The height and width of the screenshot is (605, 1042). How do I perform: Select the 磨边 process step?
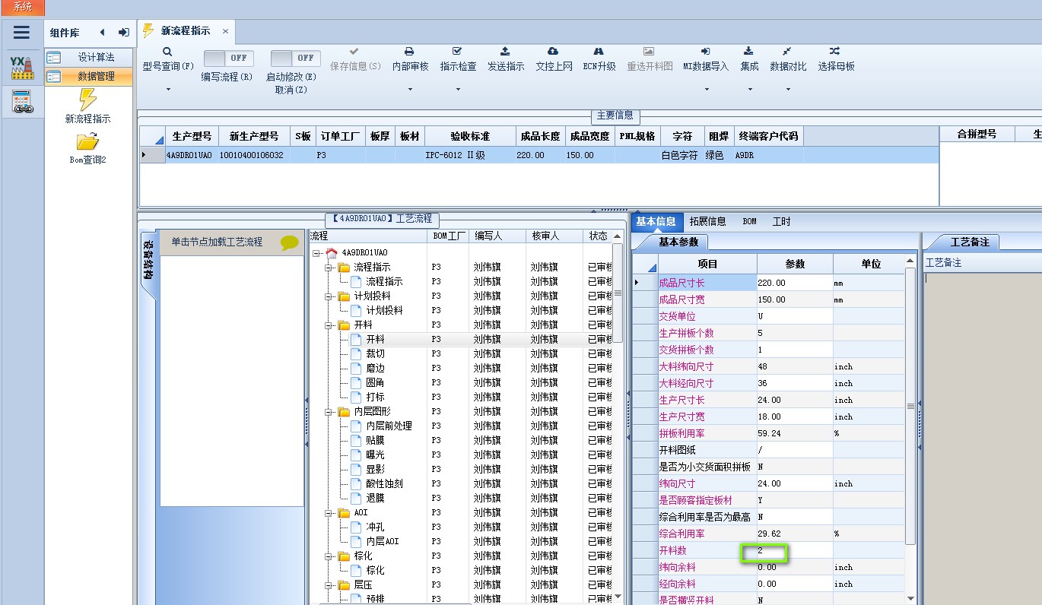click(375, 368)
